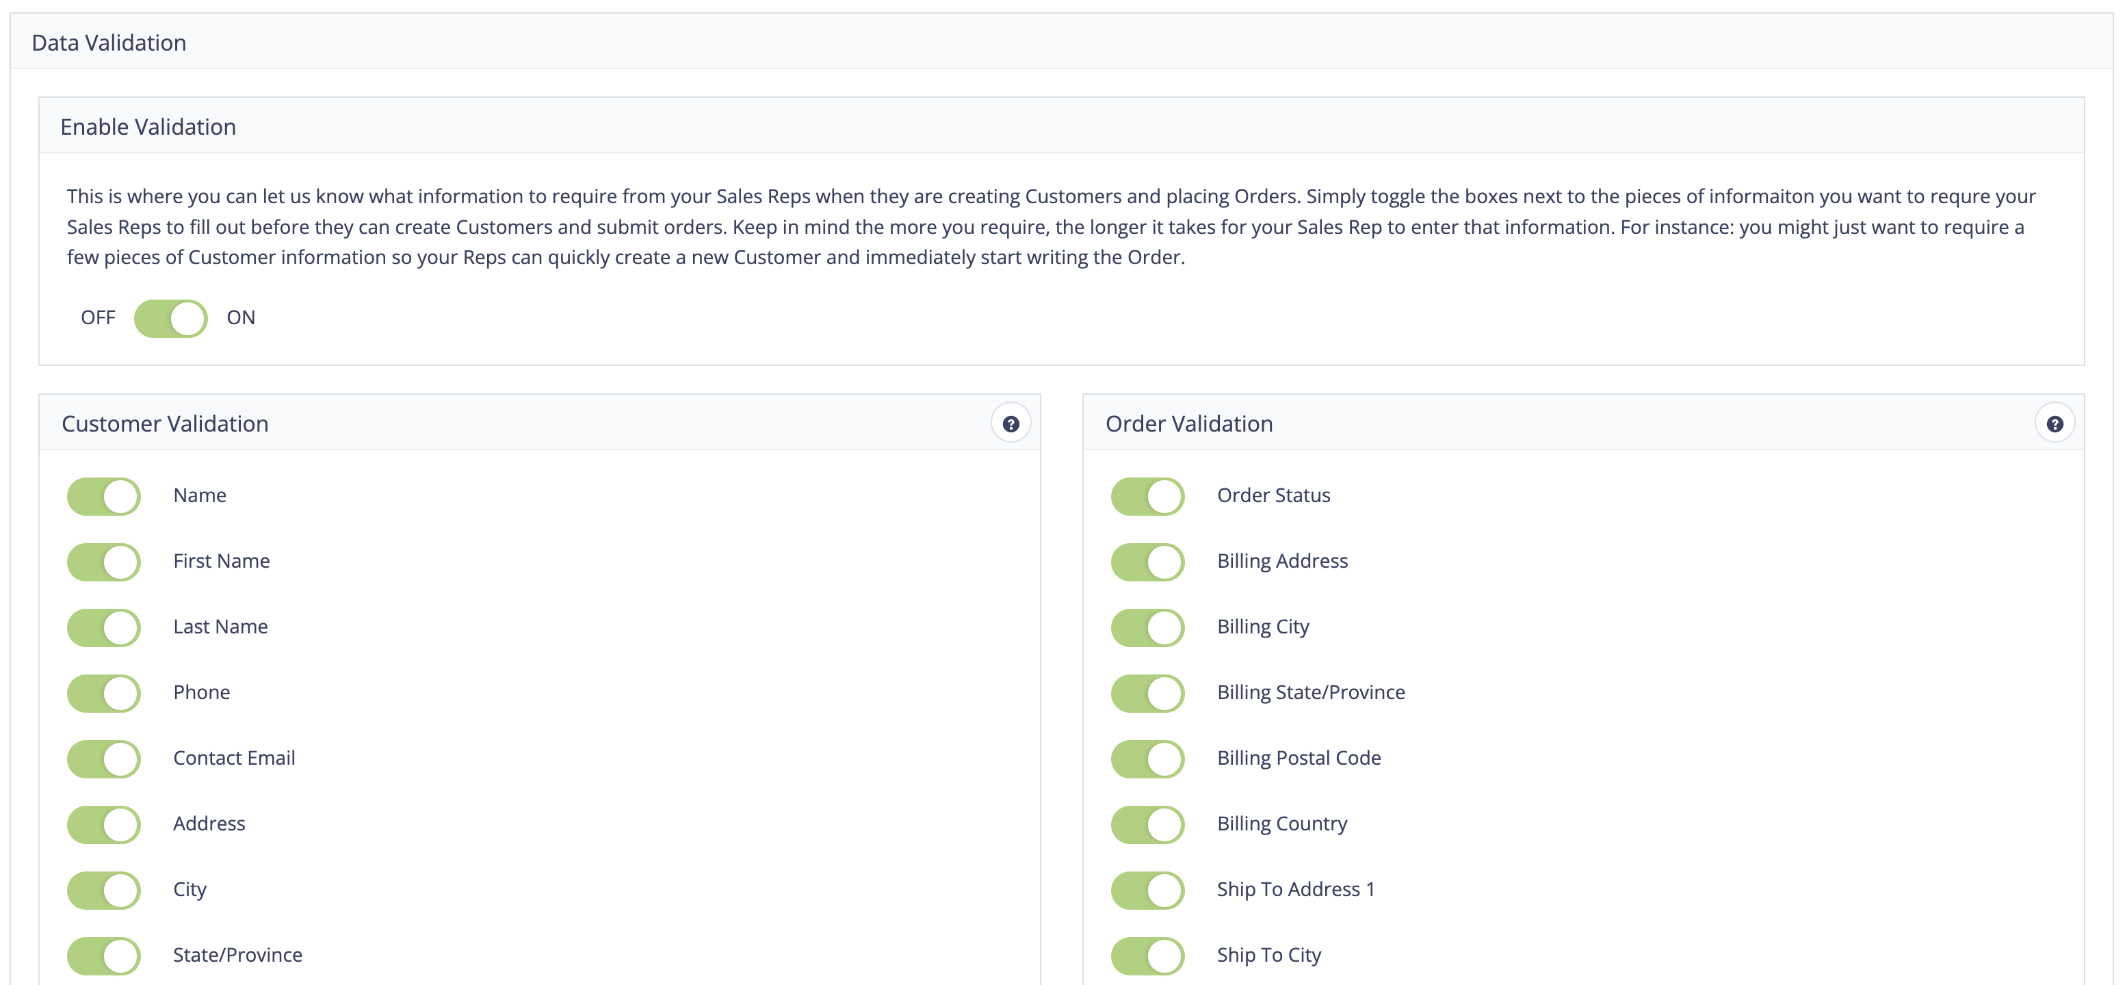The height and width of the screenshot is (985, 2125).
Task: Toggle the Order Status requirement switch
Action: (x=1147, y=497)
